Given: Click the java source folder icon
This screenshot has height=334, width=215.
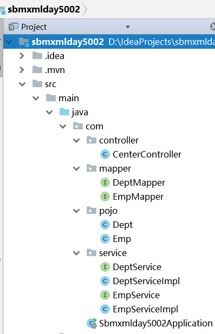Looking at the screenshot, I should pyautogui.click(x=64, y=112).
